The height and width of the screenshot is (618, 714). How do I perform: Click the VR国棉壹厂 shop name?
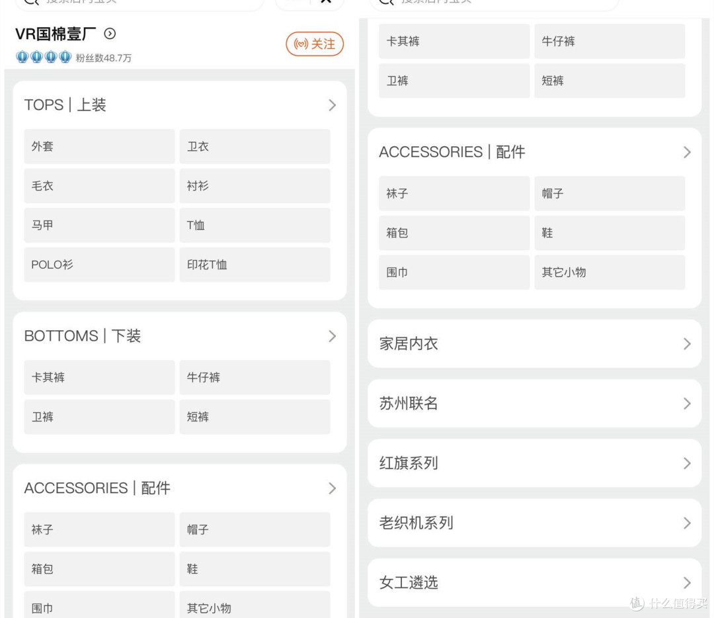pos(56,34)
